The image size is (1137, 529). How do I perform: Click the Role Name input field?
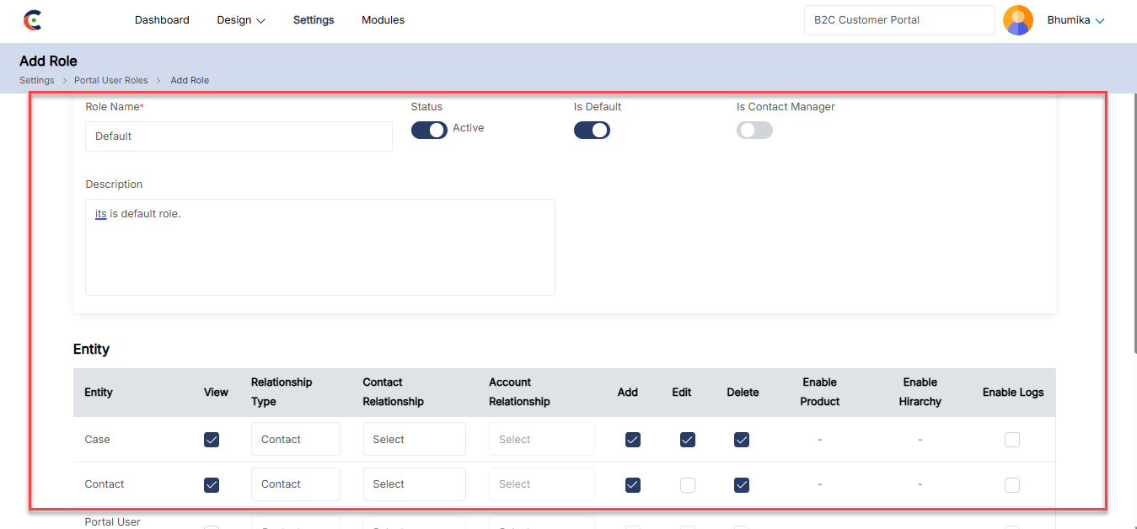[239, 136]
